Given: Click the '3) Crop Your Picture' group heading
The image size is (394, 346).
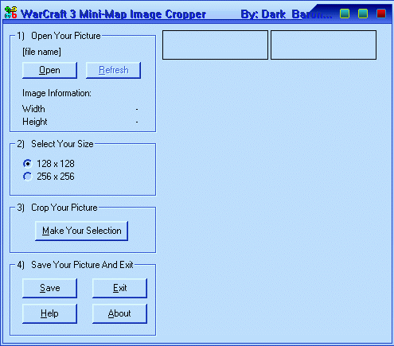Looking at the screenshot, I should [57, 208].
